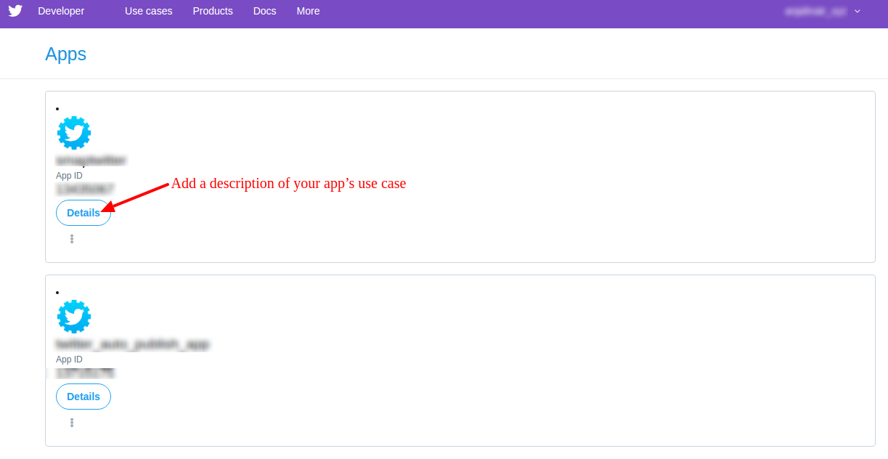The width and height of the screenshot is (888, 459).
Task: Click the blurred account username in header
Action: pos(815,11)
